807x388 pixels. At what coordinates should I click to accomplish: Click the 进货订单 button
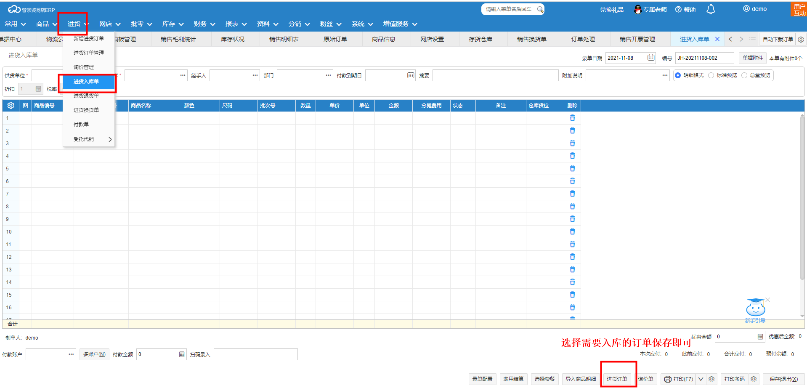coord(616,379)
